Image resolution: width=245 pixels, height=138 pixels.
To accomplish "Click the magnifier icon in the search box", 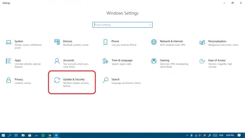I will point(150,25).
